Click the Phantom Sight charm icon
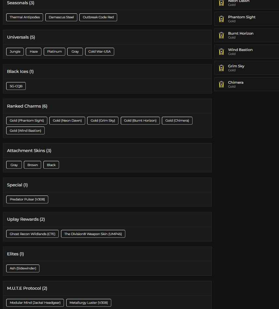279x309 pixels. click(x=221, y=19)
